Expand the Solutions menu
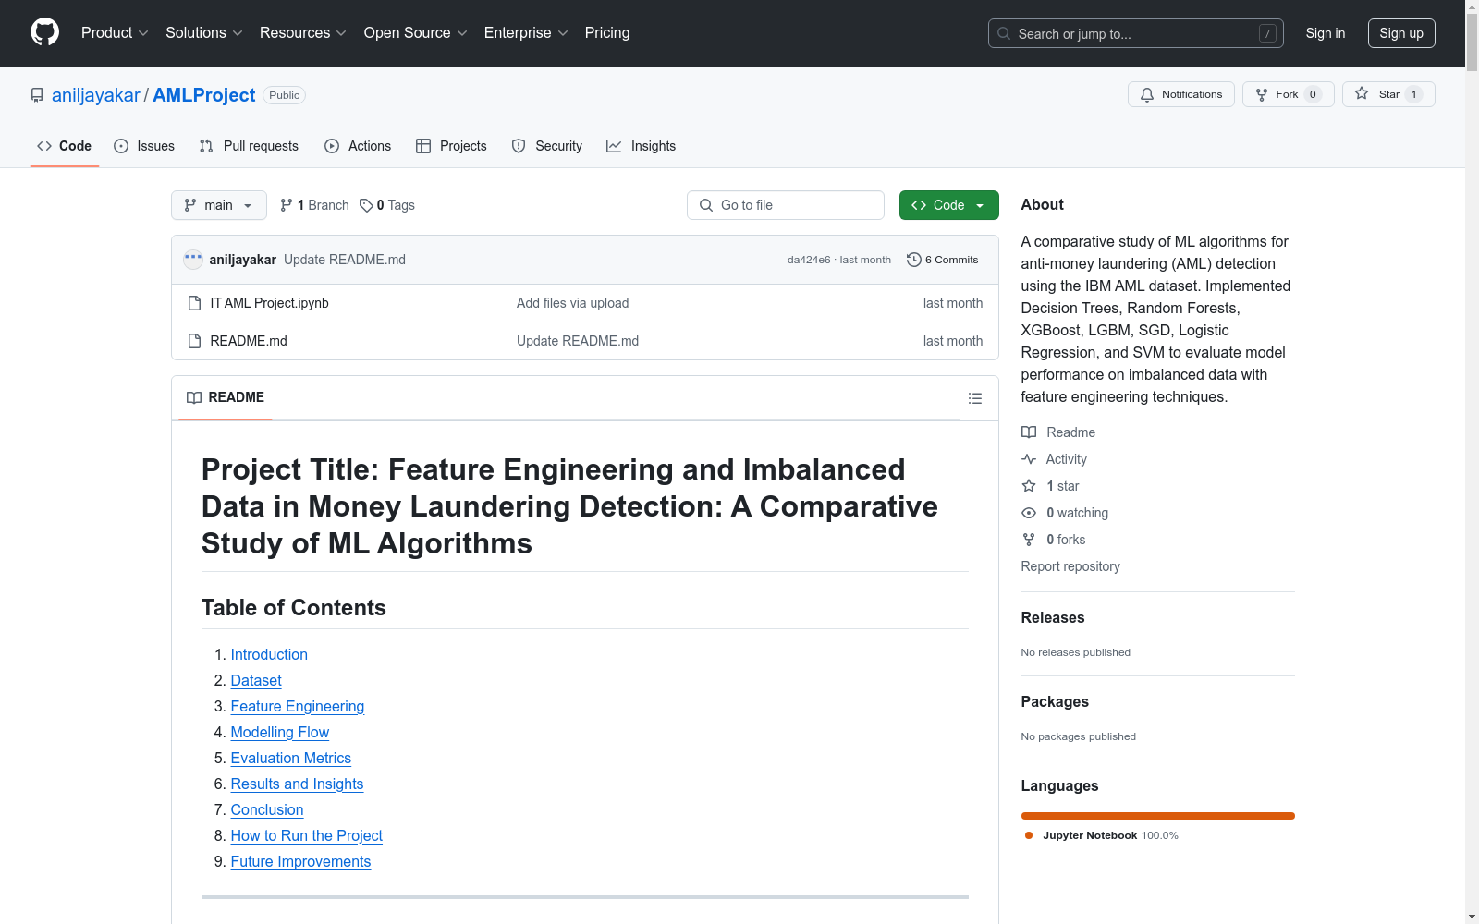Image resolution: width=1479 pixels, height=924 pixels. 203,32
